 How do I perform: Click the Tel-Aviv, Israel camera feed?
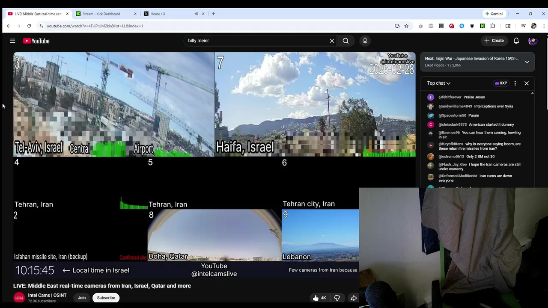tap(114, 104)
